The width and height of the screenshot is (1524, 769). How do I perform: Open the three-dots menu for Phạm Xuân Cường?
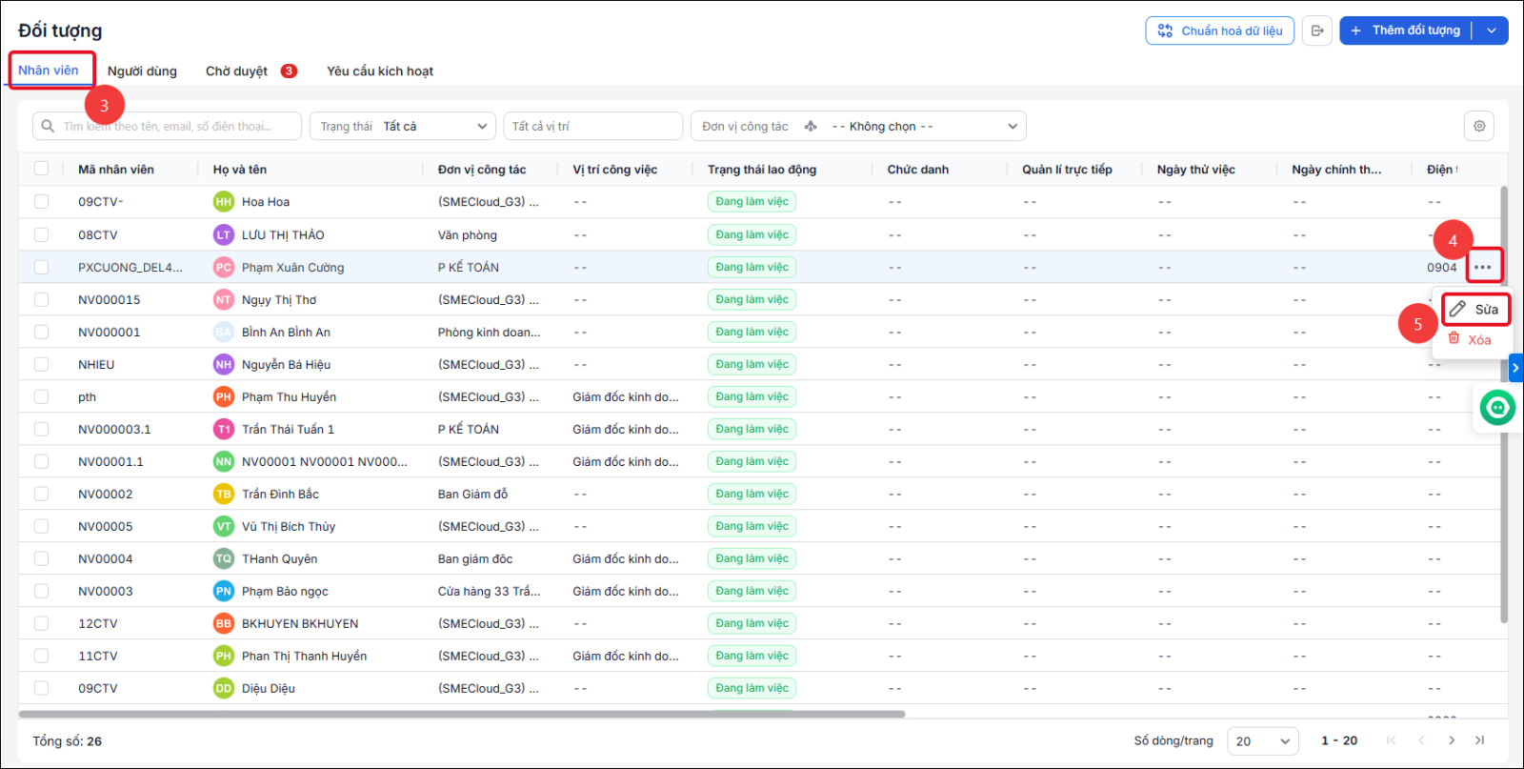(x=1483, y=267)
